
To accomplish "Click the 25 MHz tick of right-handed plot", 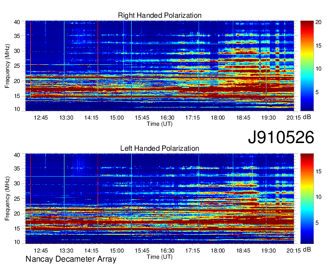I will coord(17,66).
